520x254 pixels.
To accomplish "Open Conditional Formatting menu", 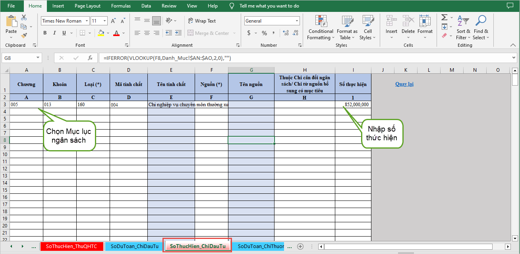I will (x=321, y=28).
